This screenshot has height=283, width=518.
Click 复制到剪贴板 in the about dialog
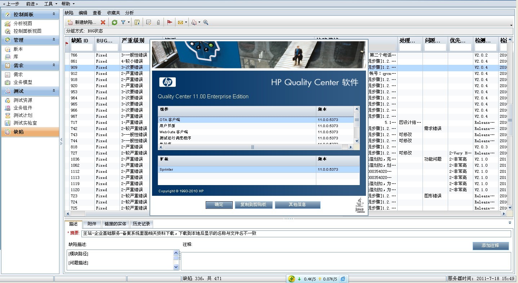click(253, 205)
